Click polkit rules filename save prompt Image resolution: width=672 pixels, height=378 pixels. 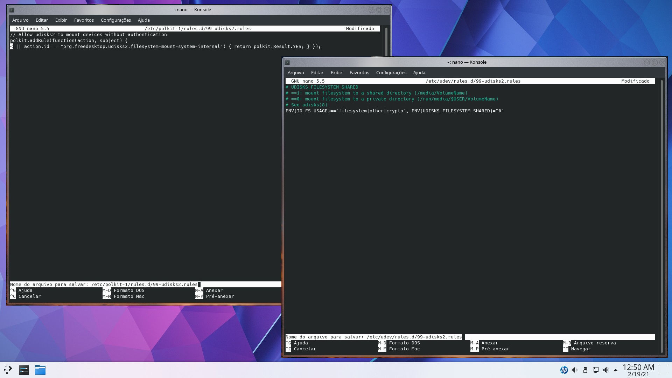[144, 284]
